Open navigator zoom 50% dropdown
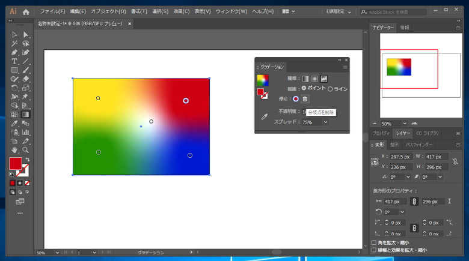This screenshot has height=261, width=469. tap(405, 124)
